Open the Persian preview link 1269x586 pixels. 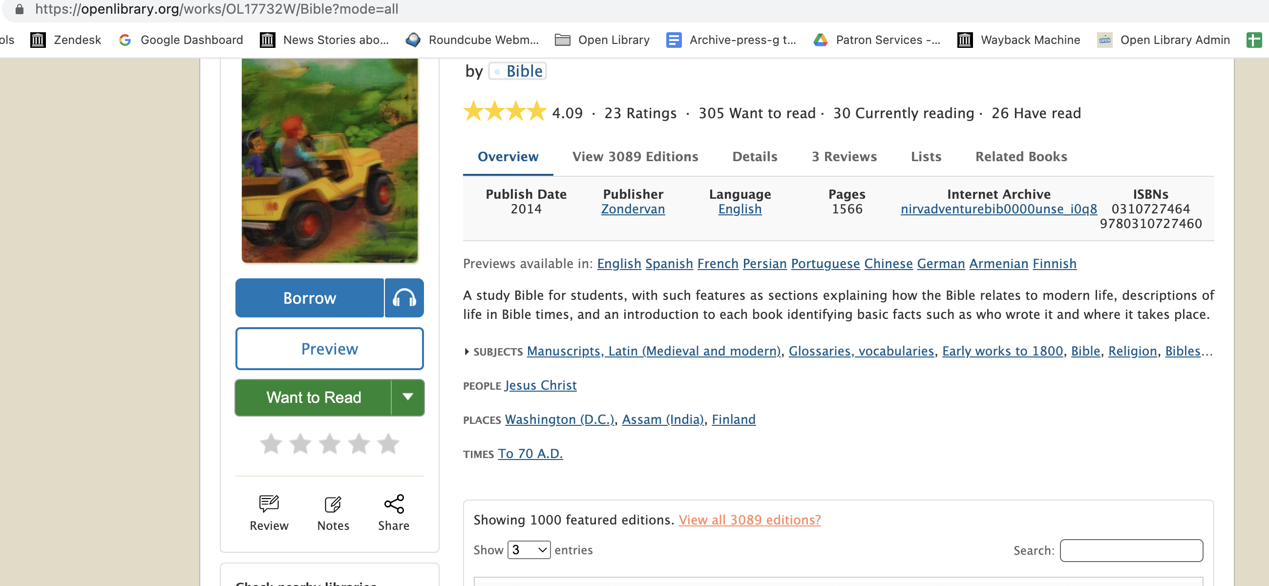(x=764, y=264)
